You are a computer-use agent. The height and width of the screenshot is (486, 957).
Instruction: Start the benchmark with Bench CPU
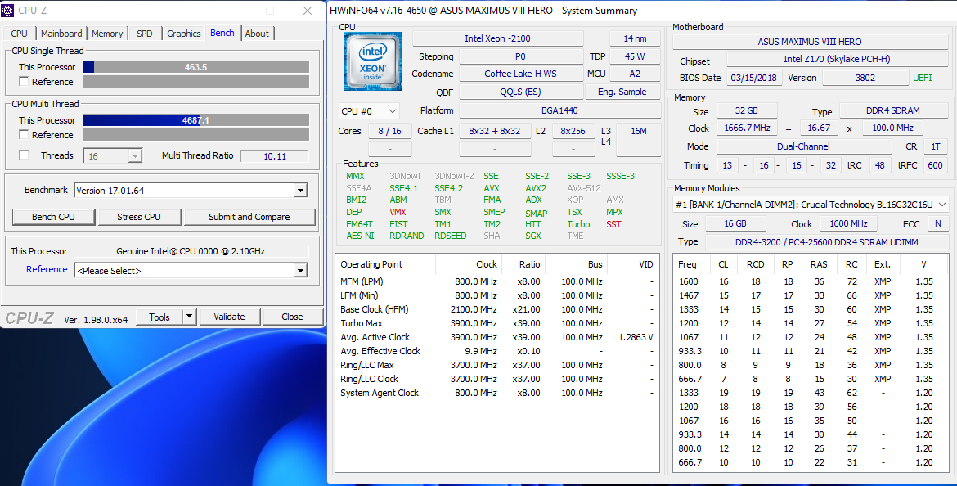[53, 217]
